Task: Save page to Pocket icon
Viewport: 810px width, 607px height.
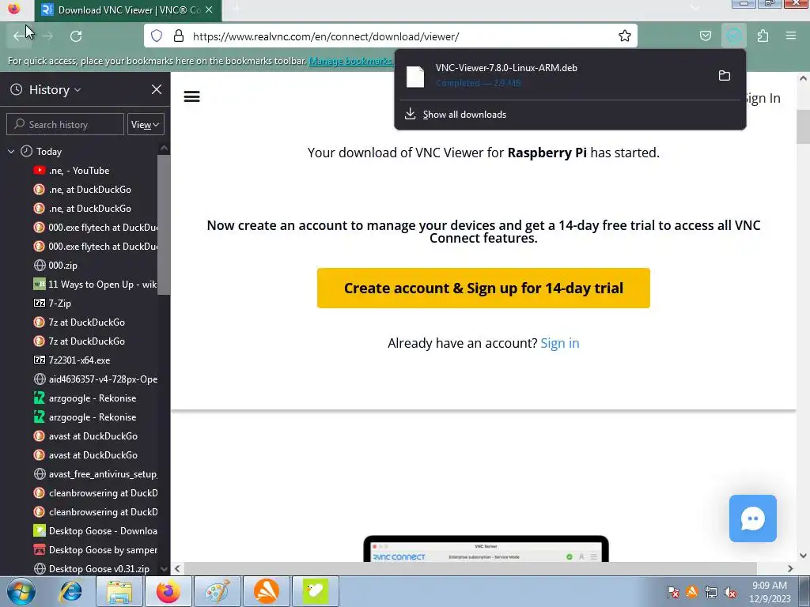Action: [705, 36]
